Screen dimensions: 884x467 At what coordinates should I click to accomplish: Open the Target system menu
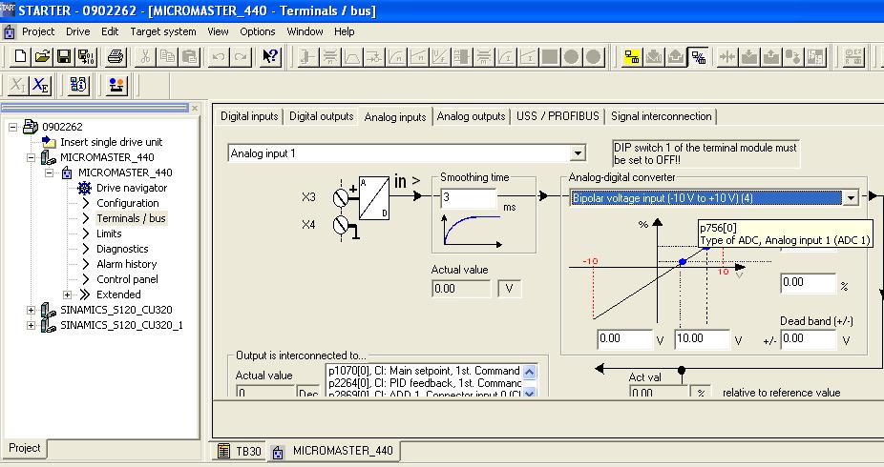tap(163, 31)
